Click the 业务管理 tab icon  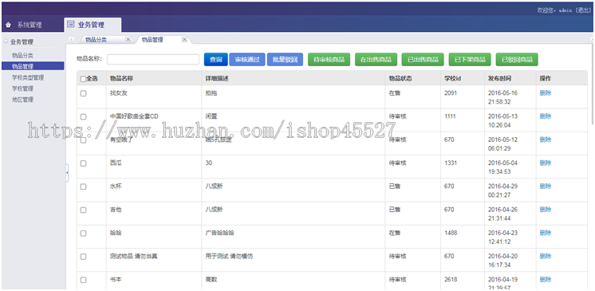[70, 25]
